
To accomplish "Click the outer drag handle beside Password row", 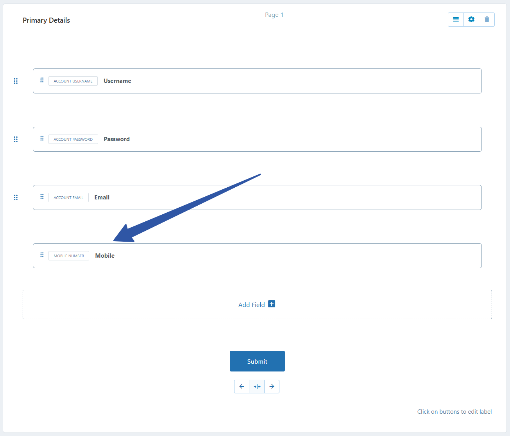I will pyautogui.click(x=16, y=139).
